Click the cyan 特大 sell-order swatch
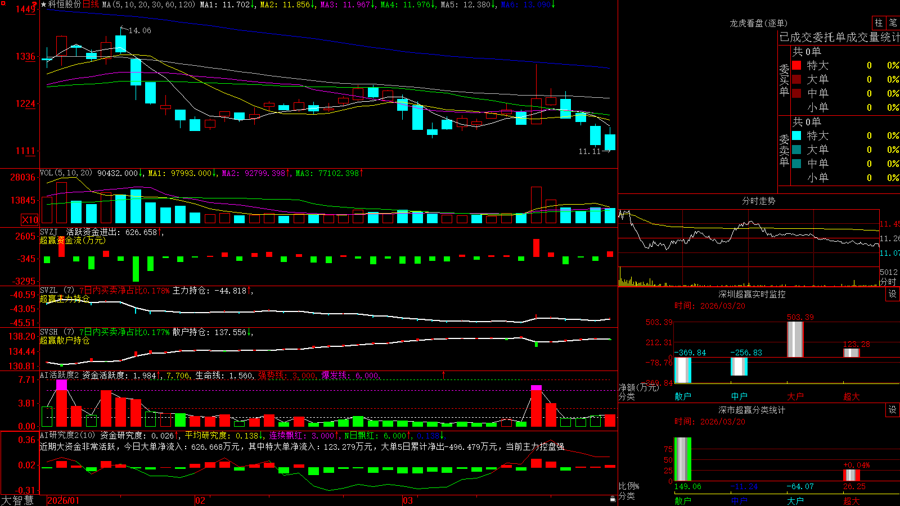 point(796,135)
